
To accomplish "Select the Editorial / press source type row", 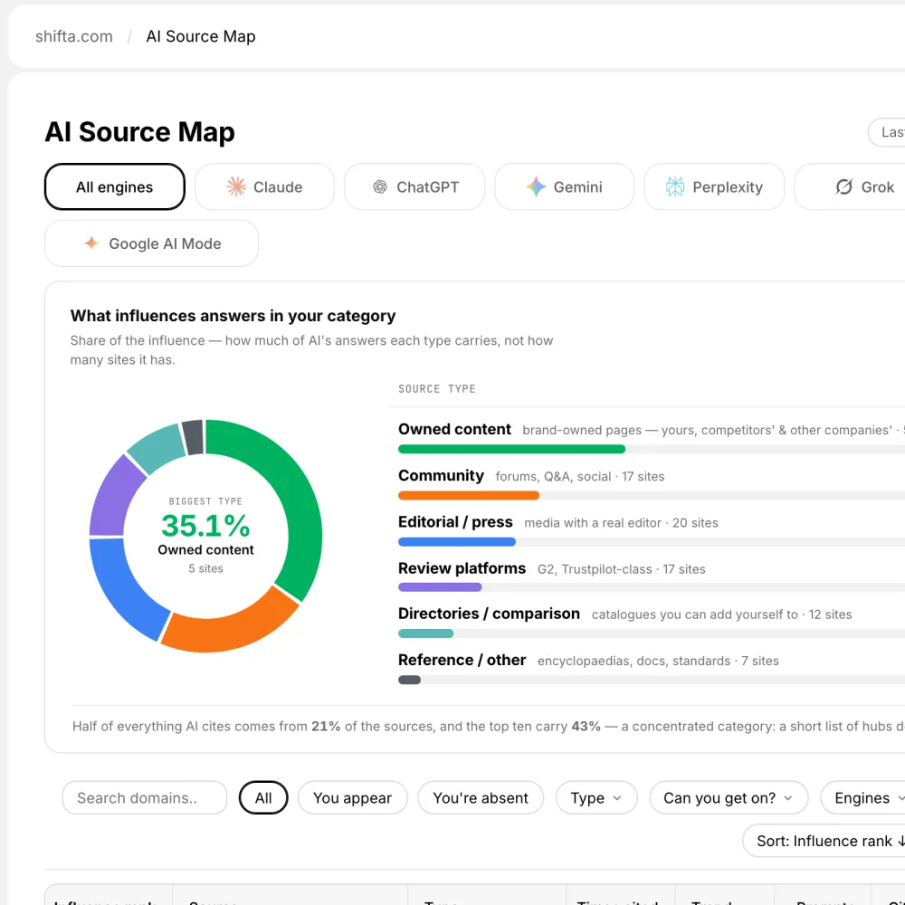I will coord(651,529).
